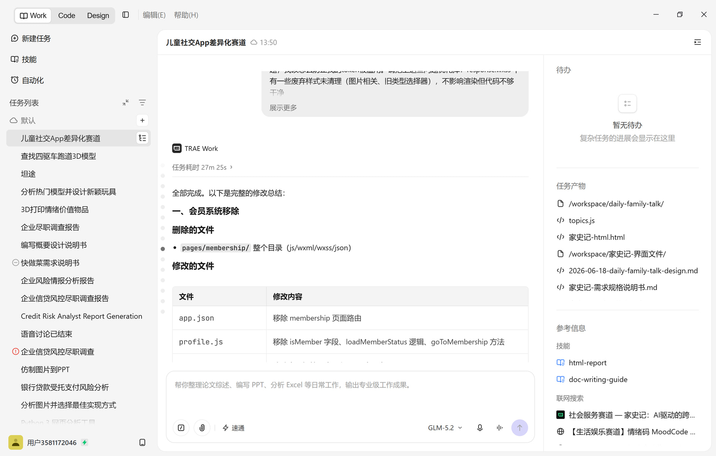Expand the 任务耗时 27m 25s details

click(x=202, y=167)
